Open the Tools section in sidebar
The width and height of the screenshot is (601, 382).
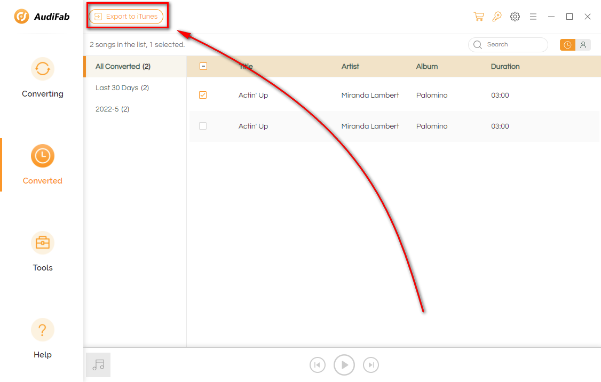pyautogui.click(x=43, y=252)
